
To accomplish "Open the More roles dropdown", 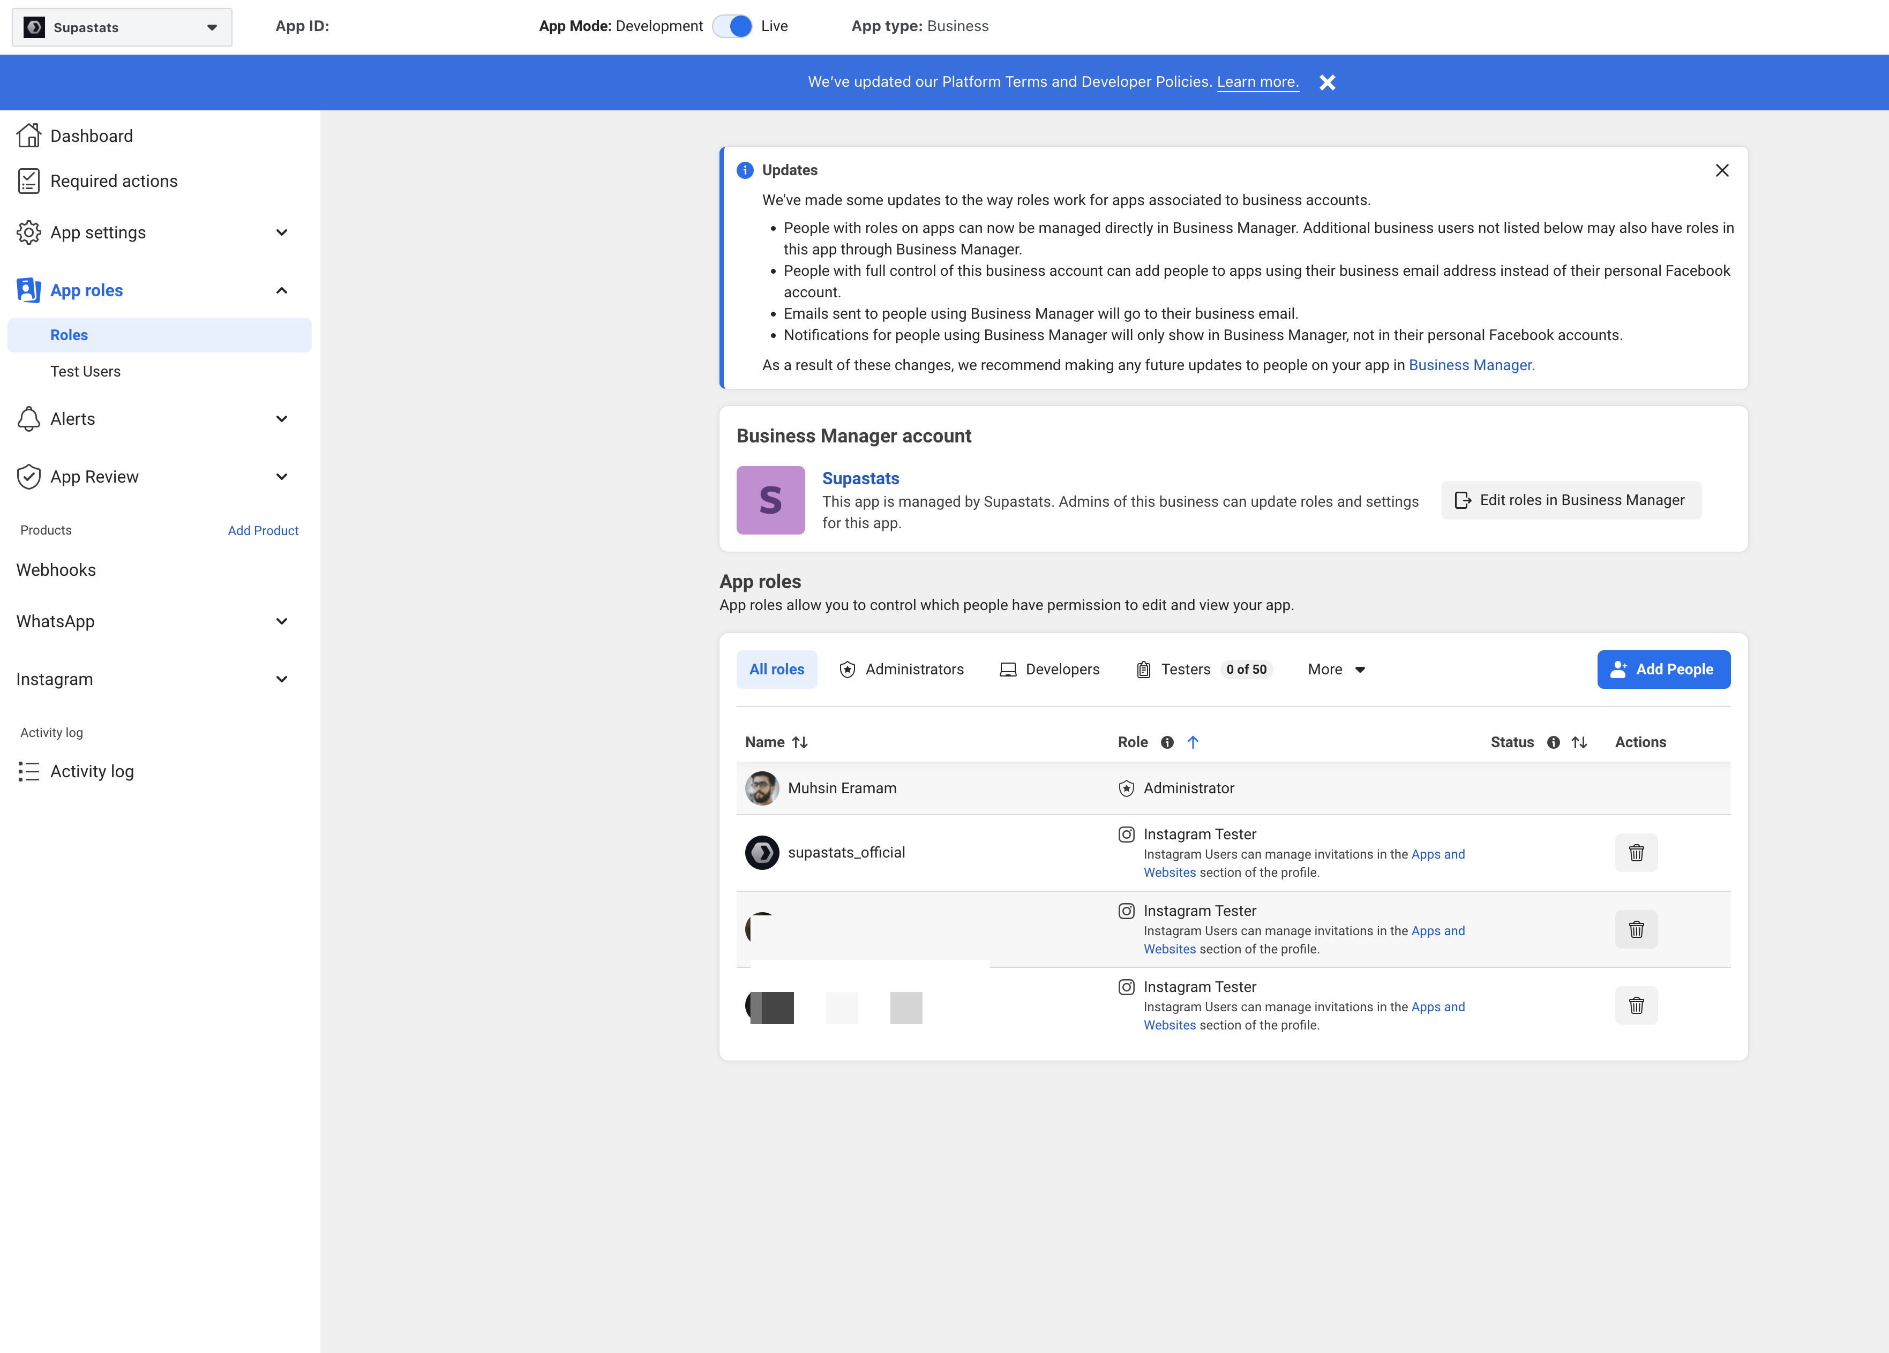I will pyautogui.click(x=1336, y=670).
